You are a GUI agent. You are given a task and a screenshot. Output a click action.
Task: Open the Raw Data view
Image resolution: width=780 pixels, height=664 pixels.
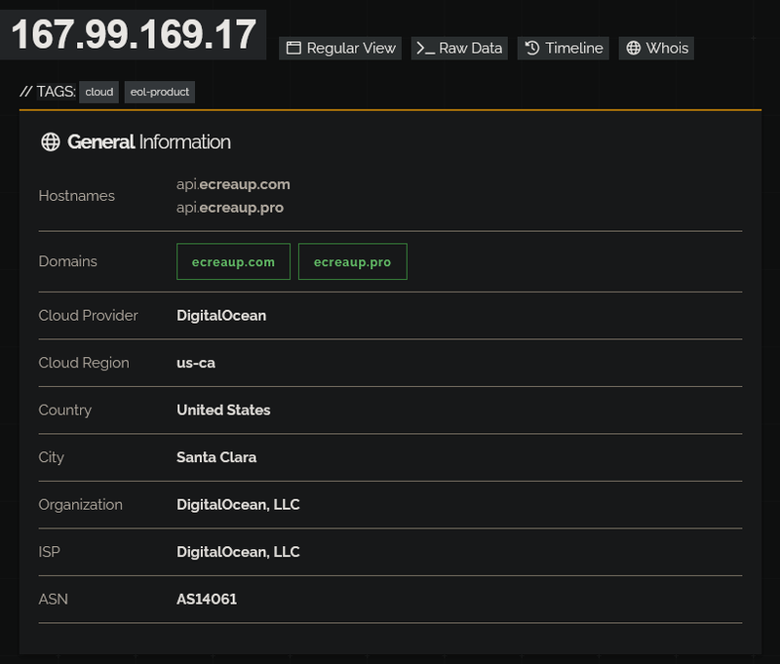[x=458, y=48]
